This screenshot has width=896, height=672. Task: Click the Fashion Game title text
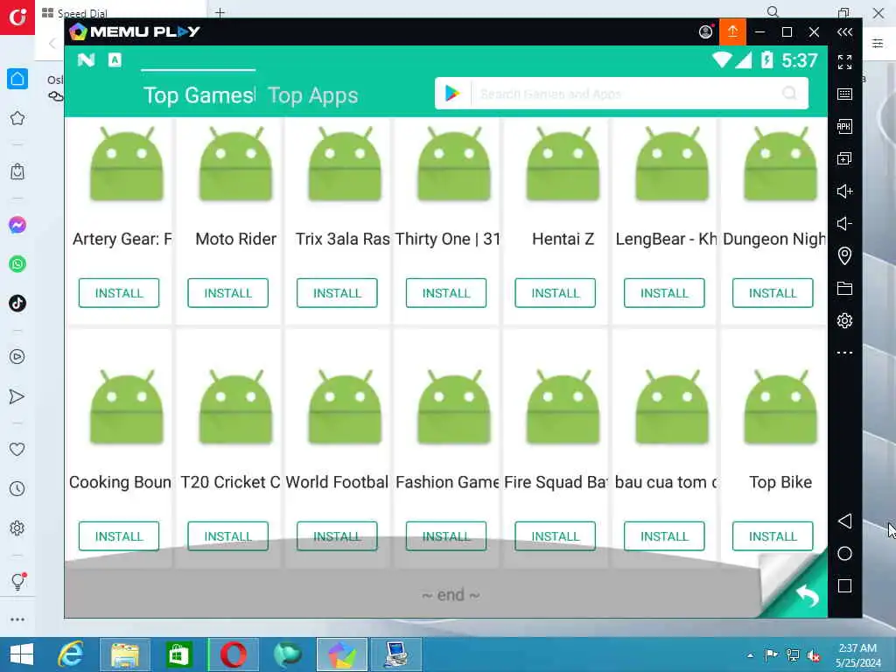coord(447,482)
